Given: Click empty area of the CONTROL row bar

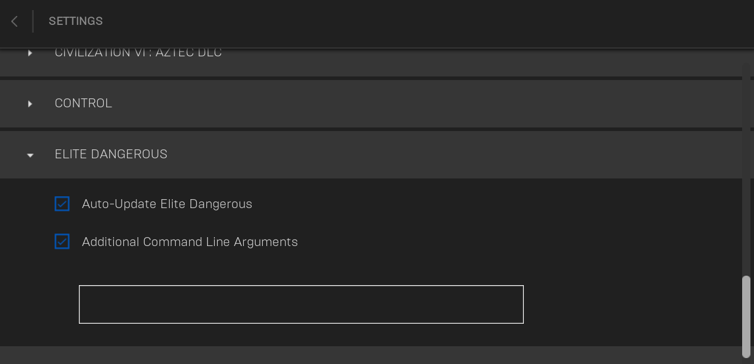Looking at the screenshot, I should (415, 104).
